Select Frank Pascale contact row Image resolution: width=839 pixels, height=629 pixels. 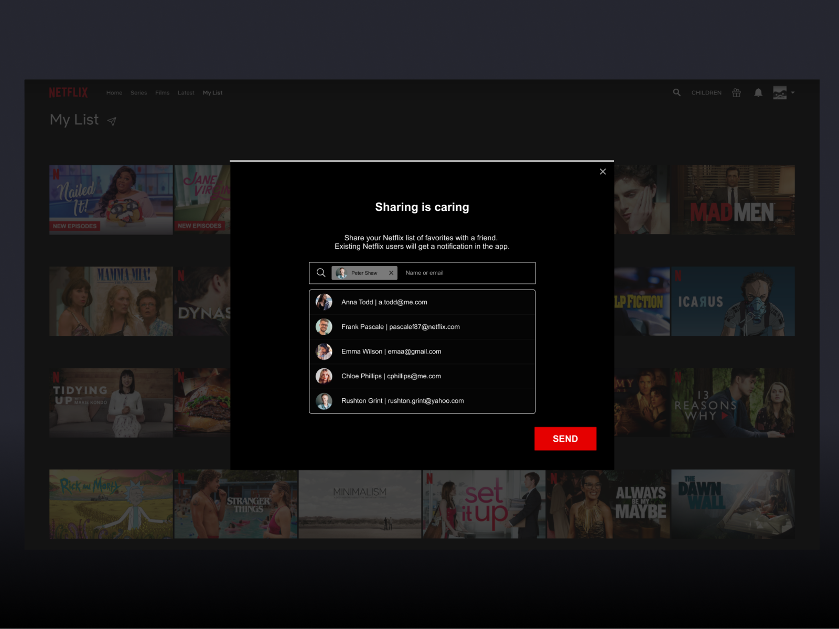[422, 327]
